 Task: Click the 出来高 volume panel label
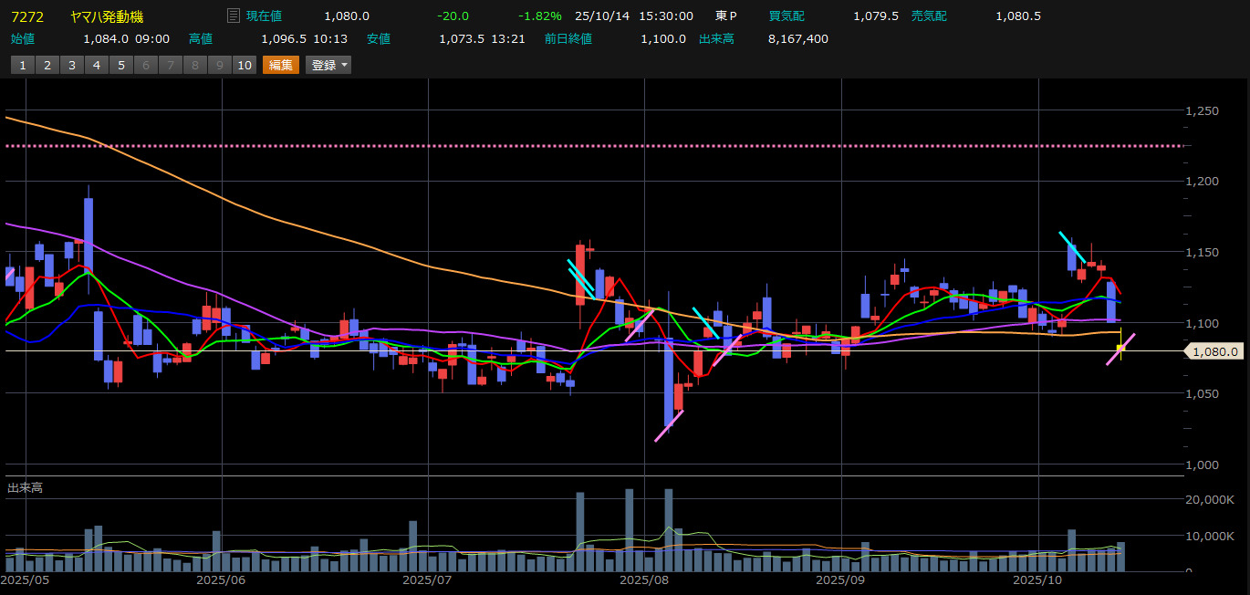(x=25, y=488)
